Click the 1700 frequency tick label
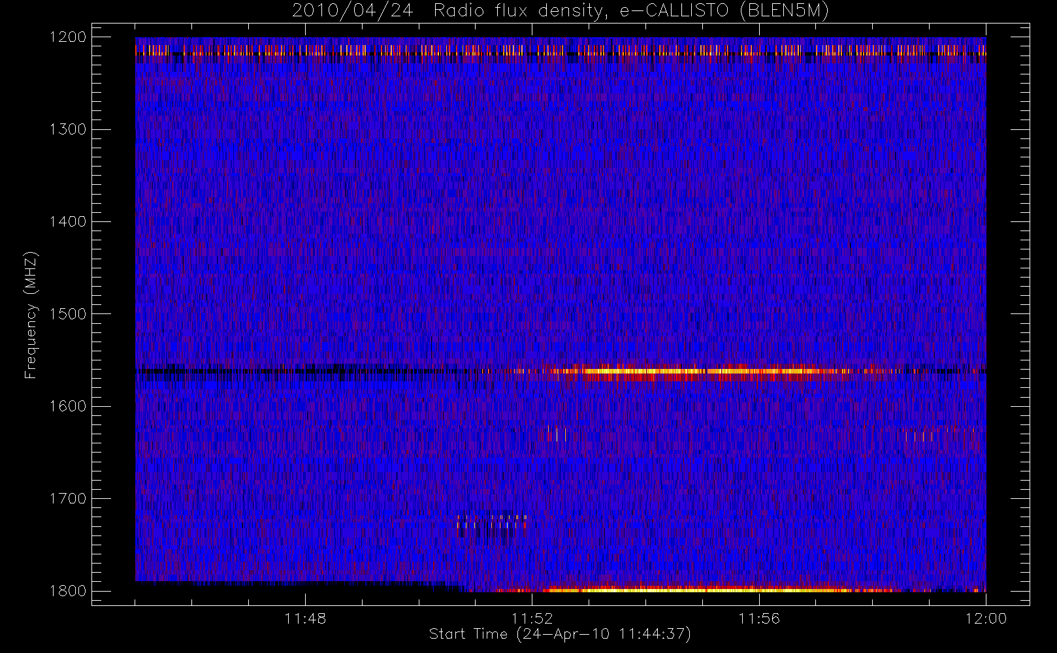 68,498
